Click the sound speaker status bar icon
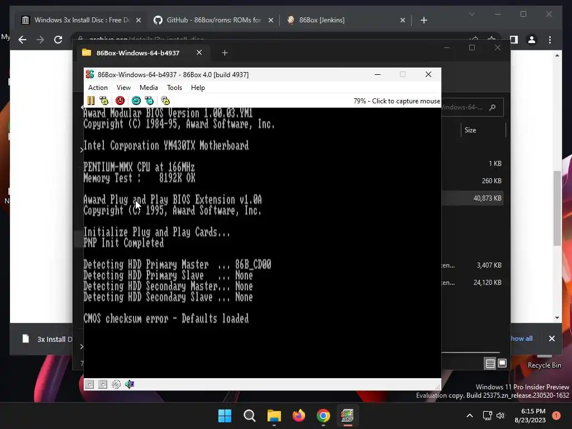Image resolution: width=572 pixels, height=429 pixels. [x=130, y=384]
